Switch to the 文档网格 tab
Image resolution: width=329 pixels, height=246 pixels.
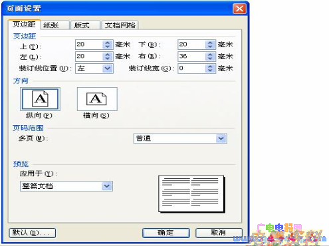pyautogui.click(x=120, y=25)
